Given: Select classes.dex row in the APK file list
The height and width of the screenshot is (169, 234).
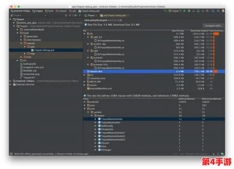Looking at the screenshot, I should coord(154,71).
